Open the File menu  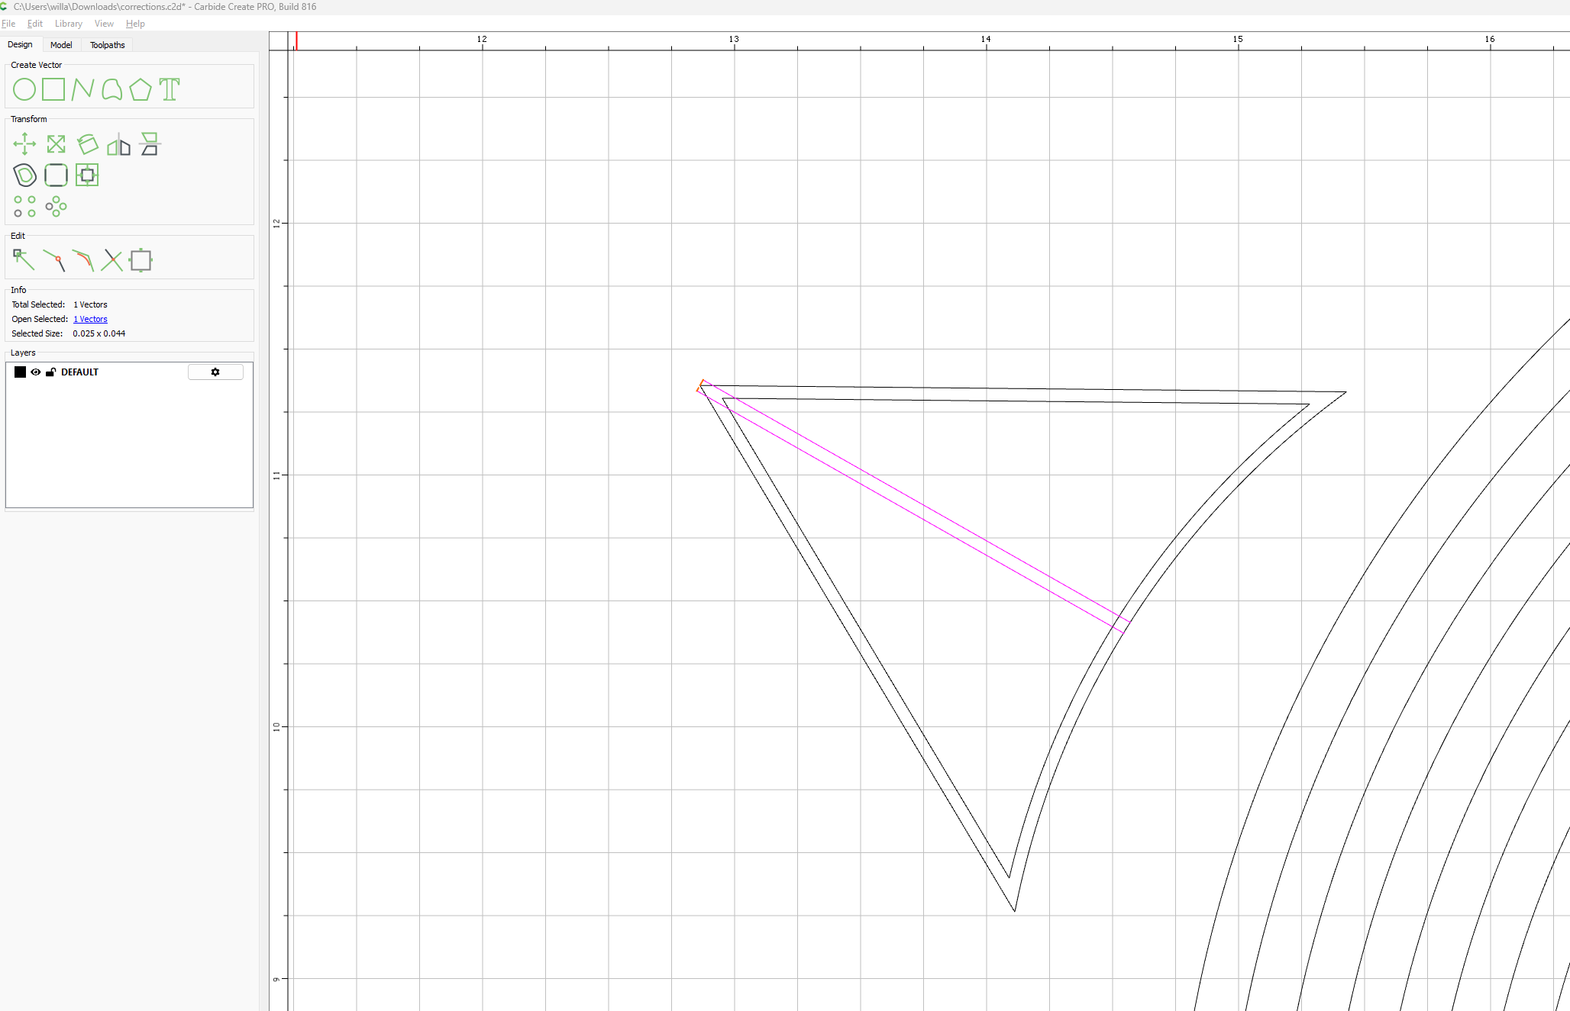(8, 24)
